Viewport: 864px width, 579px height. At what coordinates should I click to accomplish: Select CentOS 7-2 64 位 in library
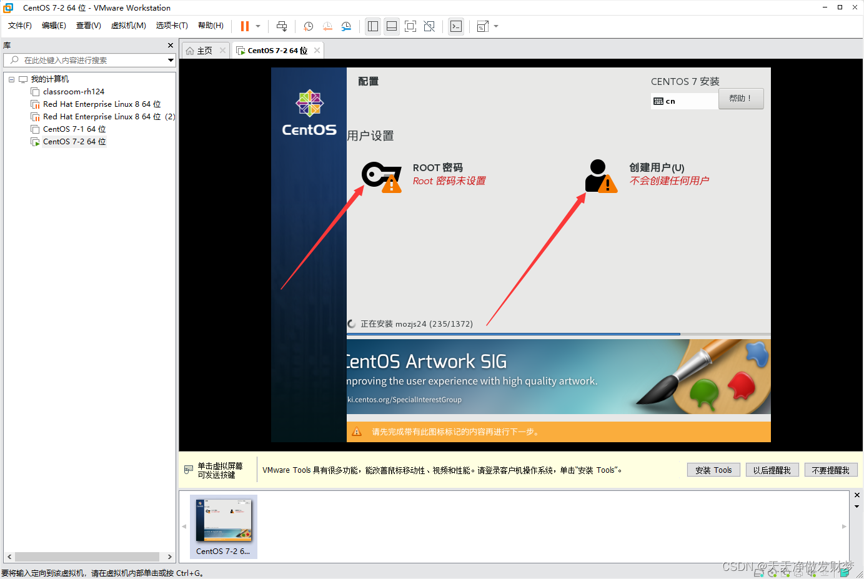(74, 142)
